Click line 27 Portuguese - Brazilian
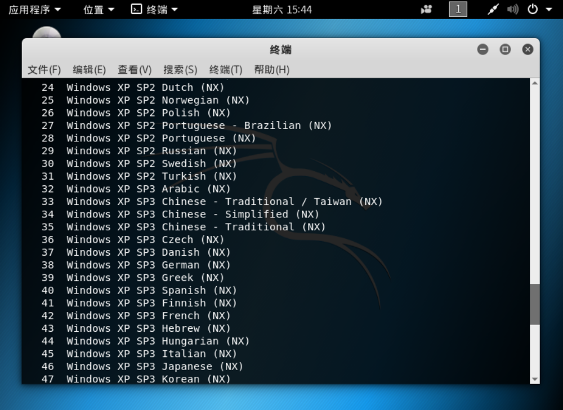 point(187,125)
